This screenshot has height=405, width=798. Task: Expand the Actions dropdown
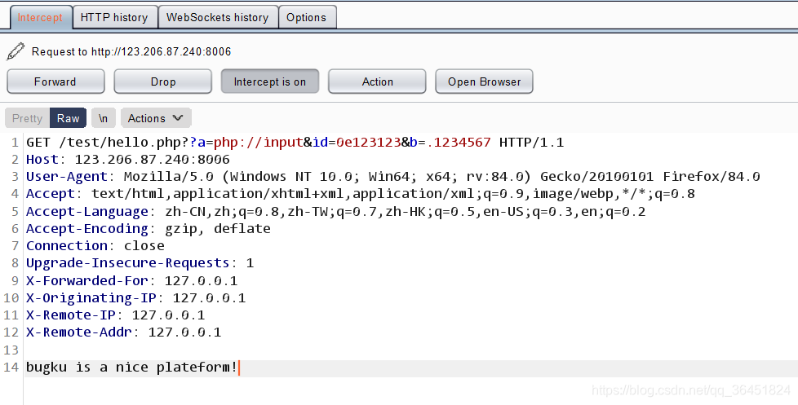tap(156, 118)
